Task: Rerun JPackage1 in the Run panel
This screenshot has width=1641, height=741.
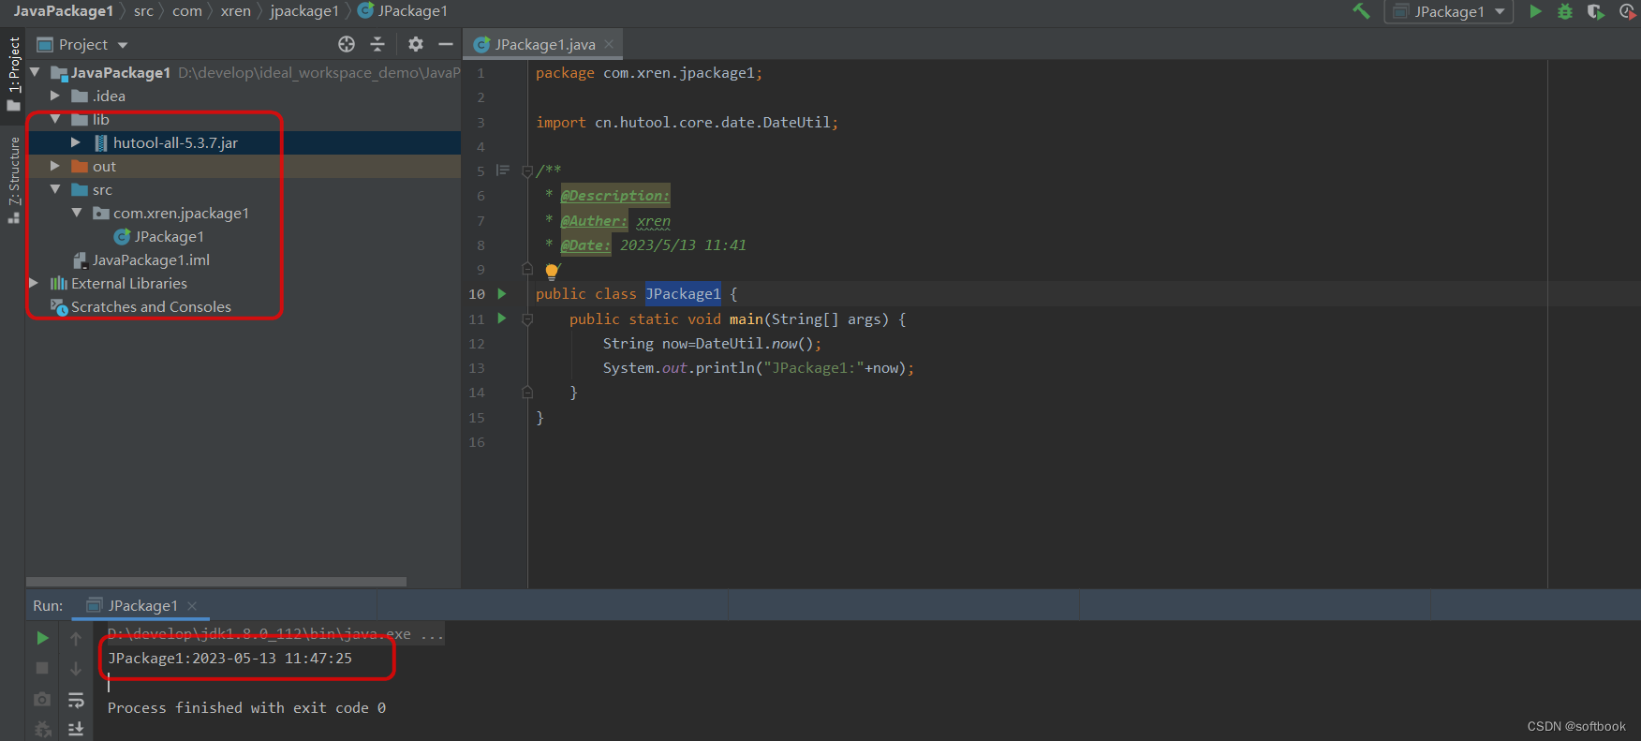Action: pyautogui.click(x=42, y=638)
